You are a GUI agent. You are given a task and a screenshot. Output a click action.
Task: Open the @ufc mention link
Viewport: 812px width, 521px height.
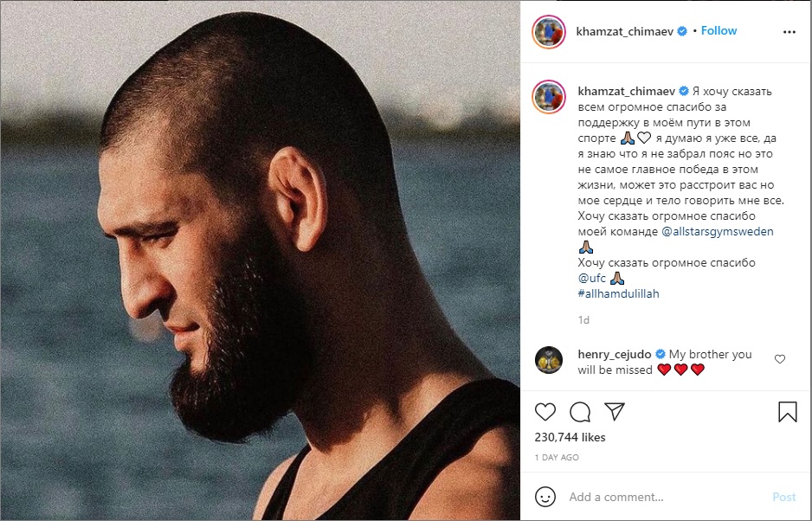(591, 278)
